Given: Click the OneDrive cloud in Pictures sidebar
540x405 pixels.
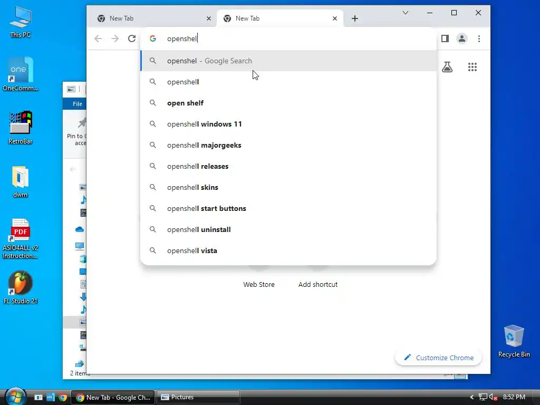Looking at the screenshot, I should click(80, 229).
